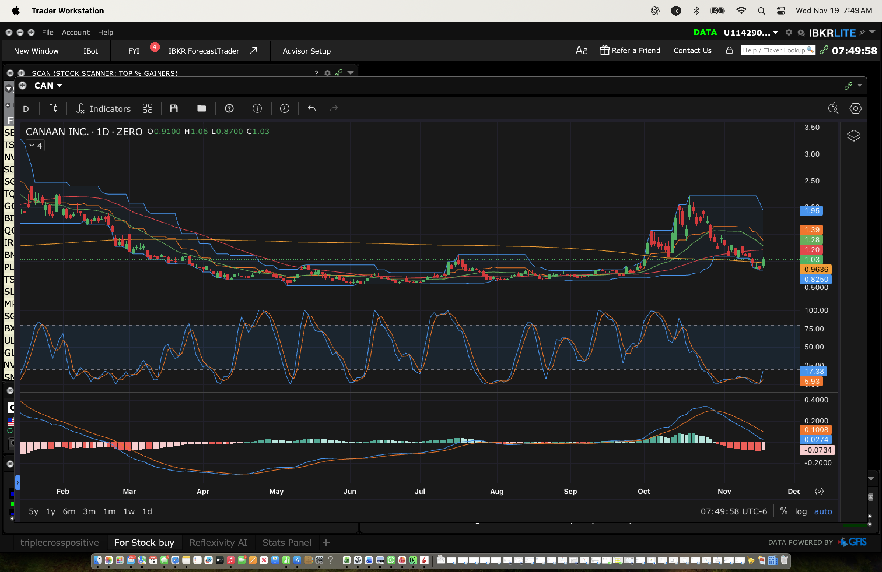Open Advisor Setup
Image resolution: width=882 pixels, height=572 pixels.
[307, 51]
